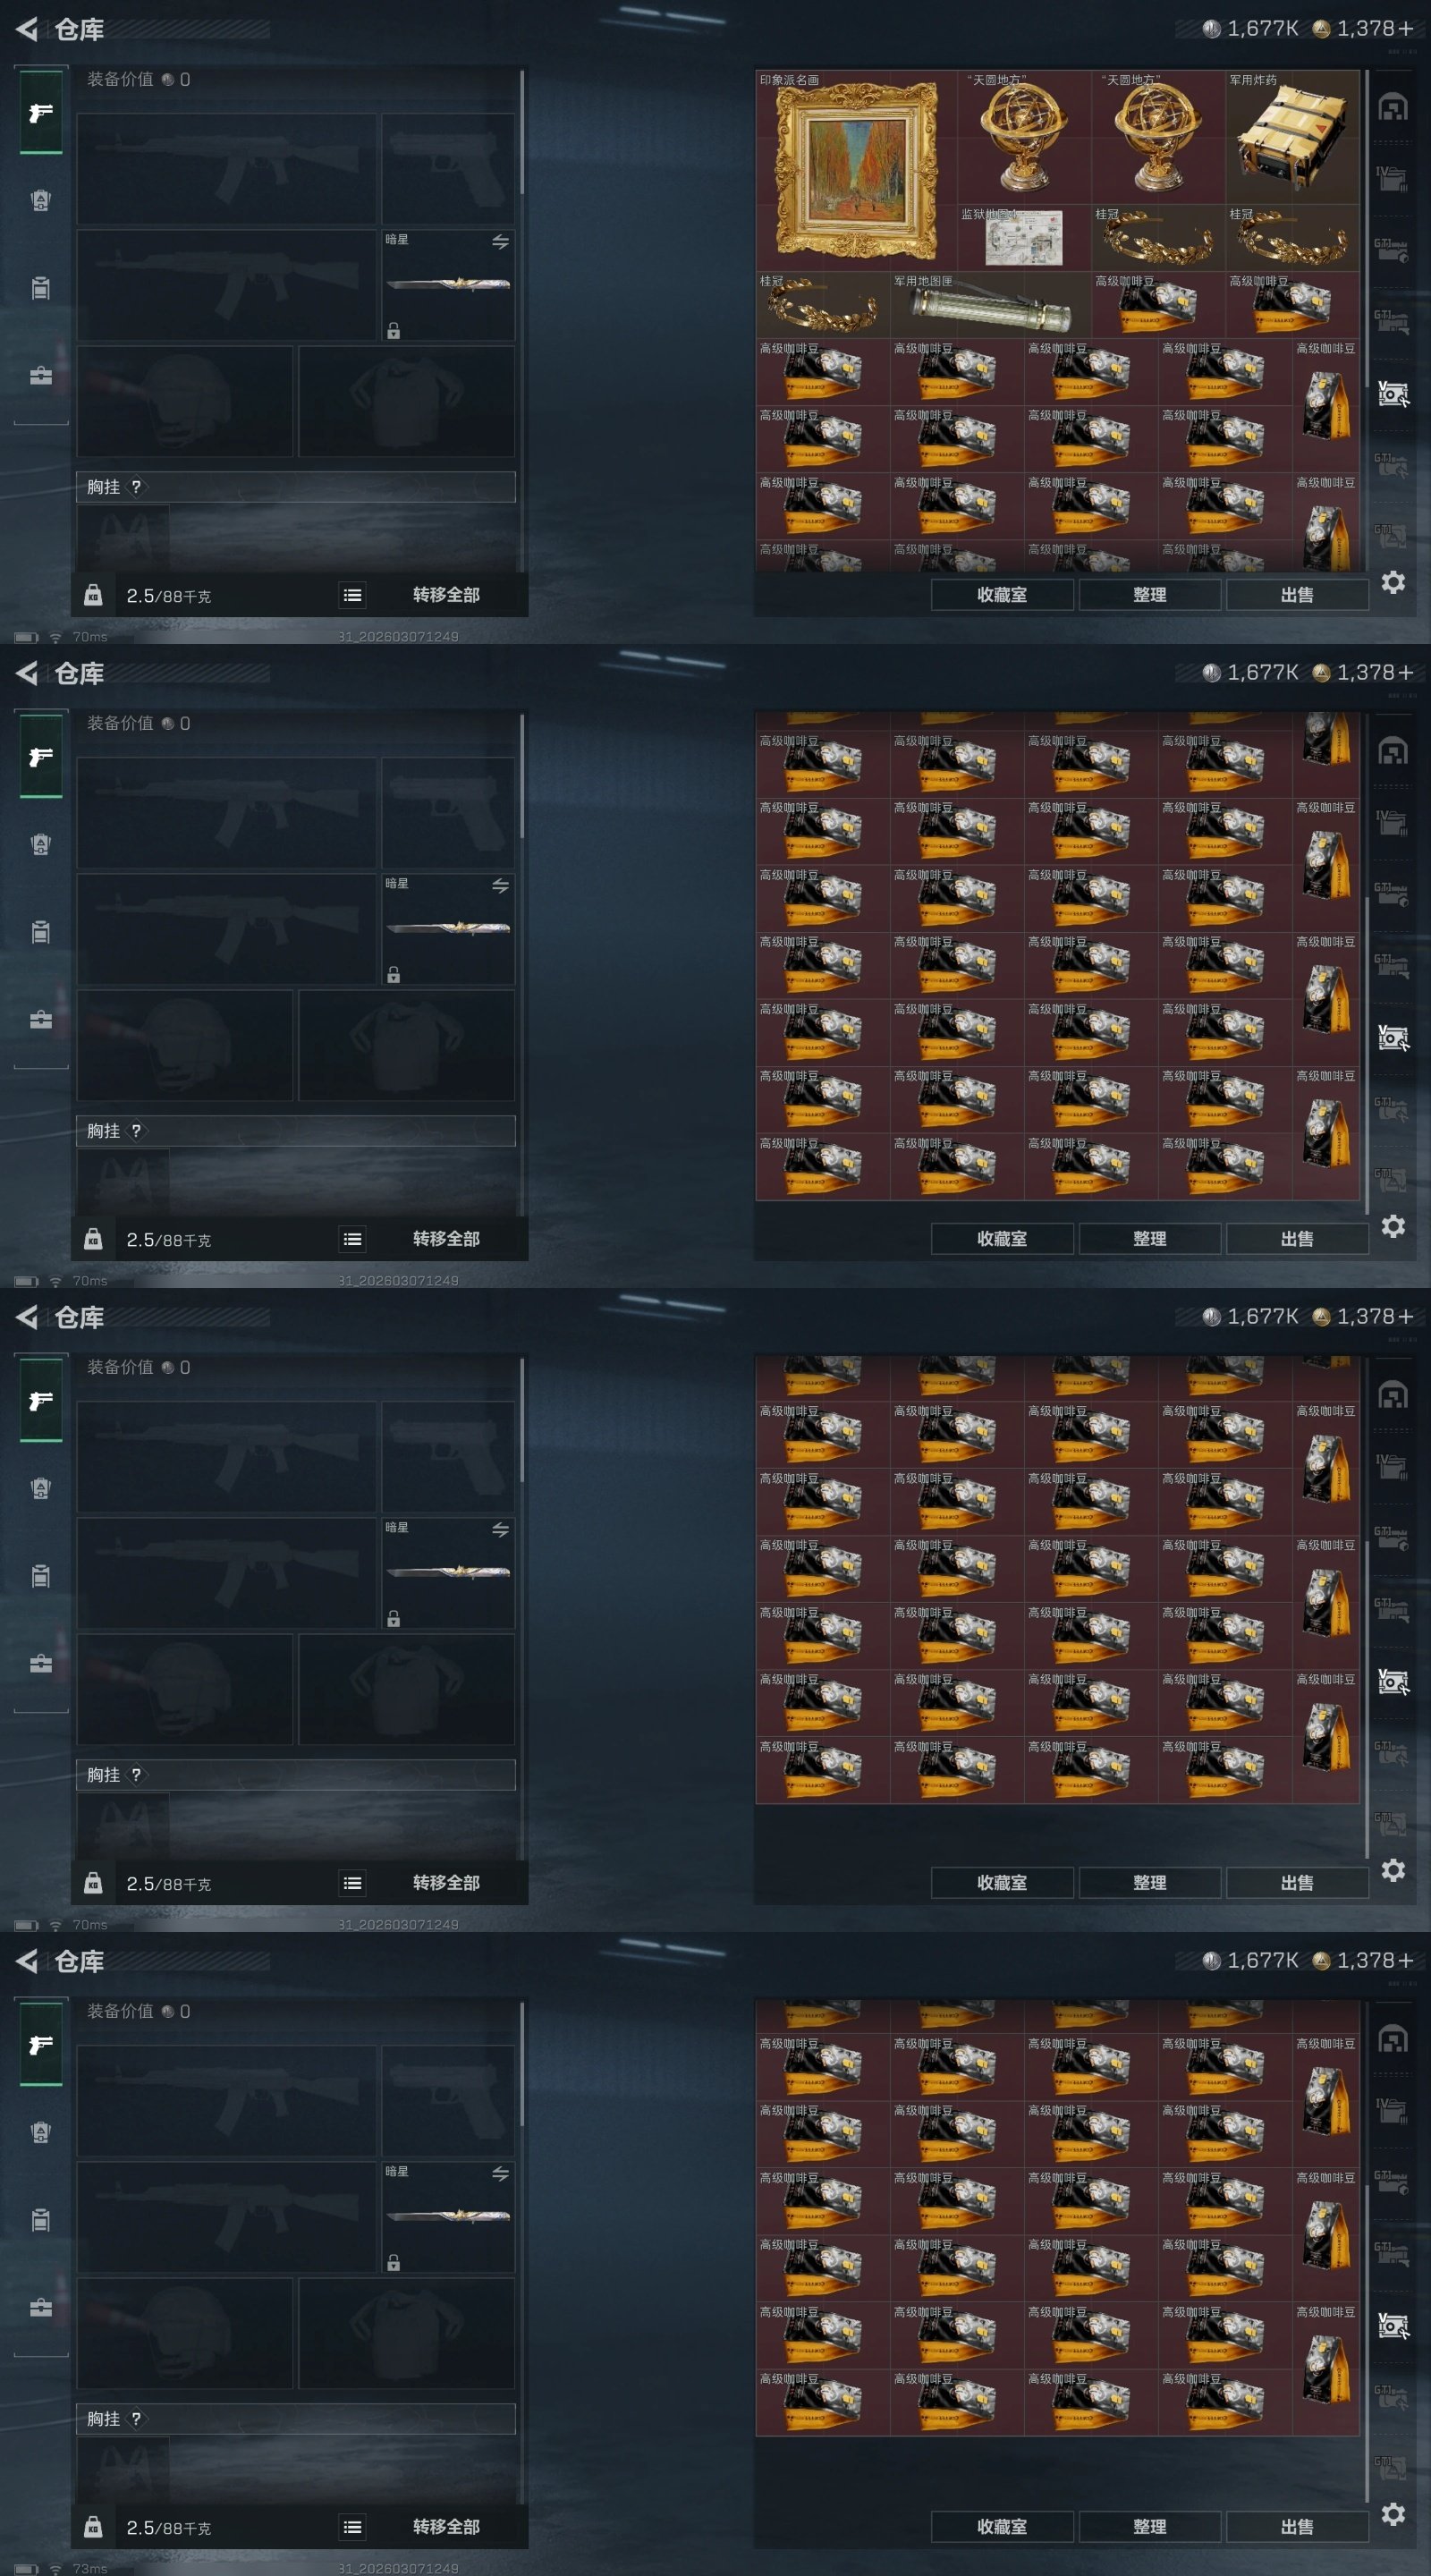This screenshot has height=2576, width=1431.
Task: Toggle the lock beside first 2.5/88千克 weight
Action: pyautogui.click(x=93, y=596)
